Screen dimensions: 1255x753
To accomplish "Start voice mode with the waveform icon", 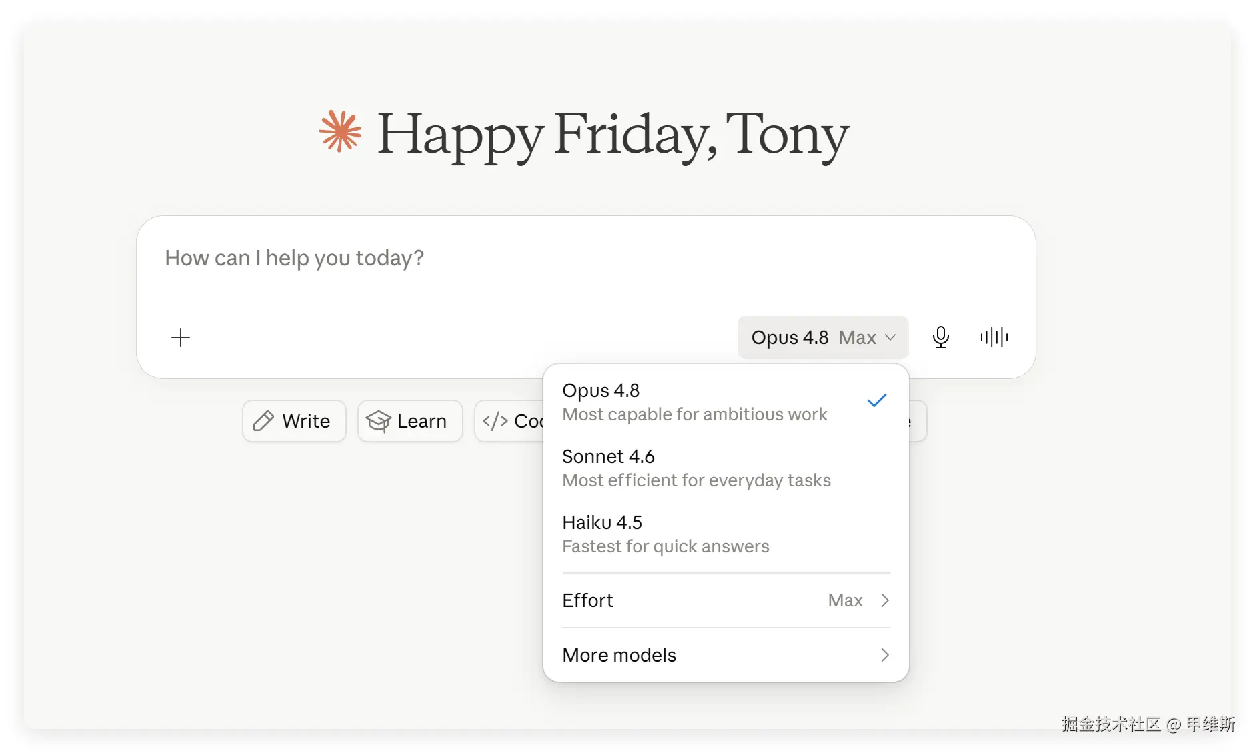I will pos(994,337).
